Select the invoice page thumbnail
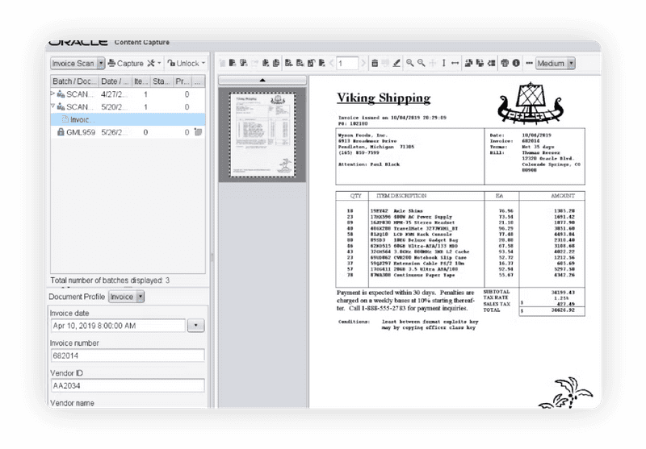 coord(262,132)
